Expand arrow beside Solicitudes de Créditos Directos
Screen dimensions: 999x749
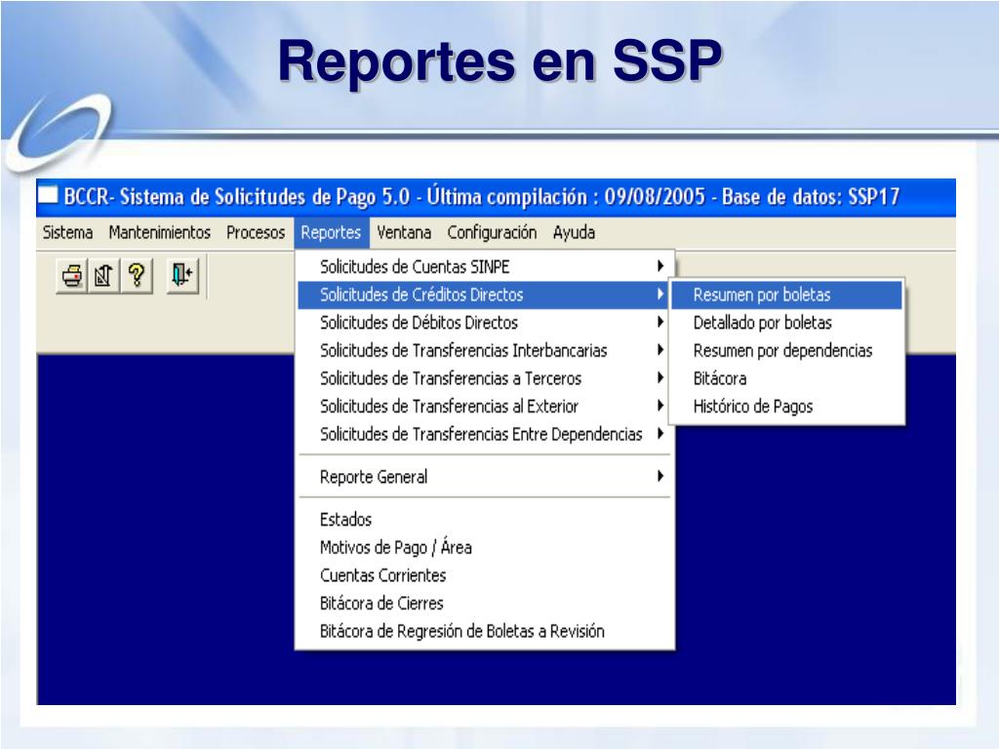tap(660, 295)
